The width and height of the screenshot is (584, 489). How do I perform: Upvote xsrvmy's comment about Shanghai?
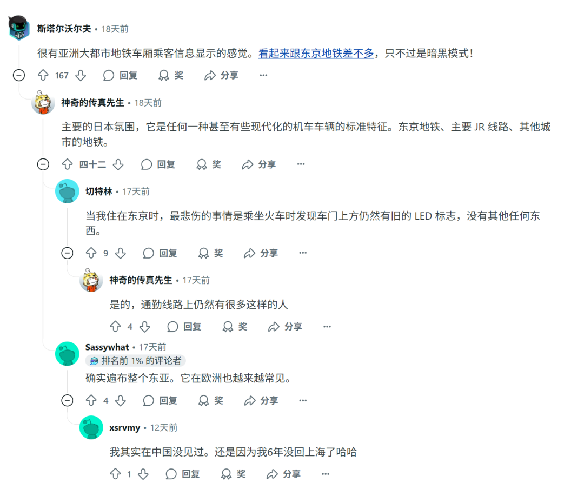tap(115, 474)
